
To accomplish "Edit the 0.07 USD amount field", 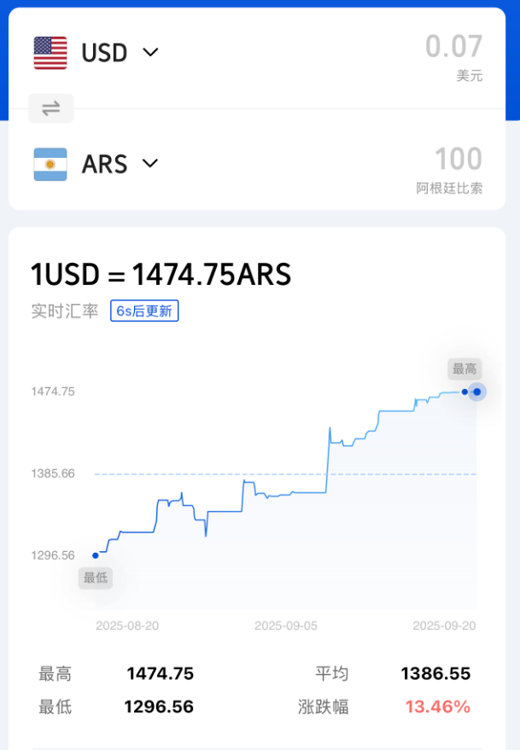I will coord(453,46).
